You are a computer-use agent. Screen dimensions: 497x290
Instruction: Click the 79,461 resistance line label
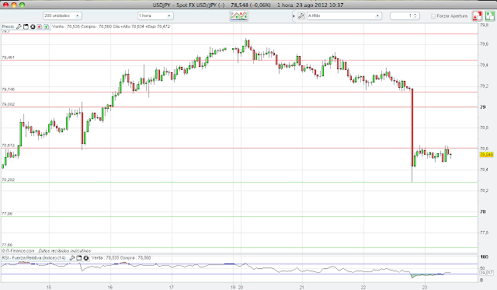(x=9, y=58)
